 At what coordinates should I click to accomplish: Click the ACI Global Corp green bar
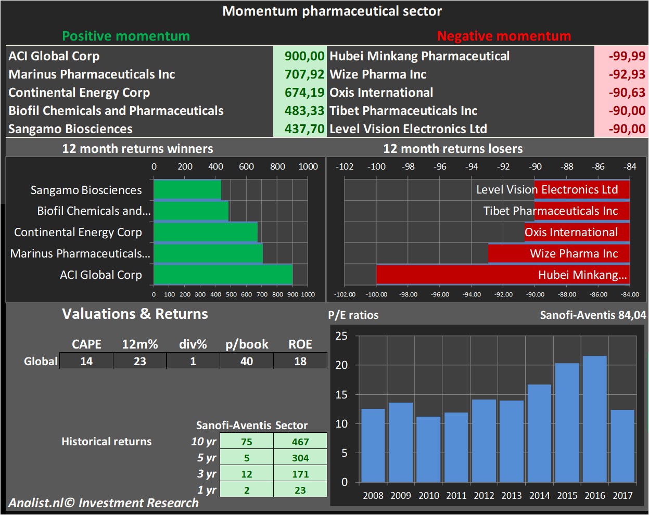pyautogui.click(x=223, y=275)
